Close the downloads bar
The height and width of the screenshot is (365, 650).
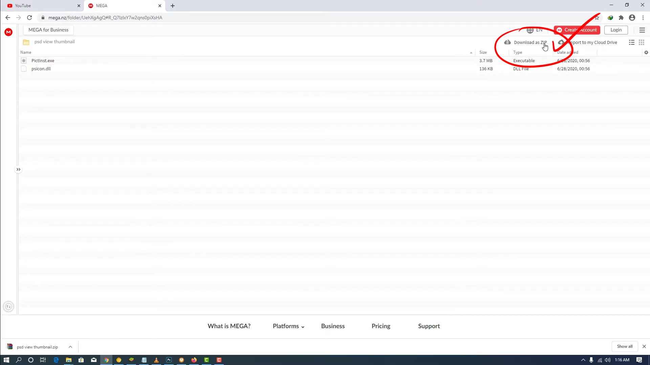click(x=644, y=346)
